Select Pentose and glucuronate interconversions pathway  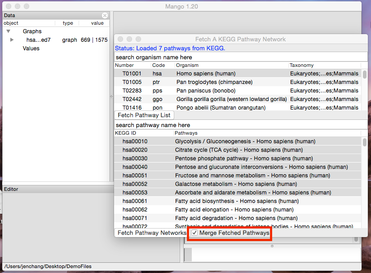point(238,167)
